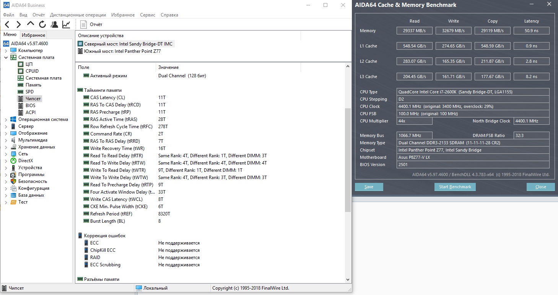This screenshot has height=295, width=558.
Task: Select the Устройства devices icon
Action: coord(13,168)
